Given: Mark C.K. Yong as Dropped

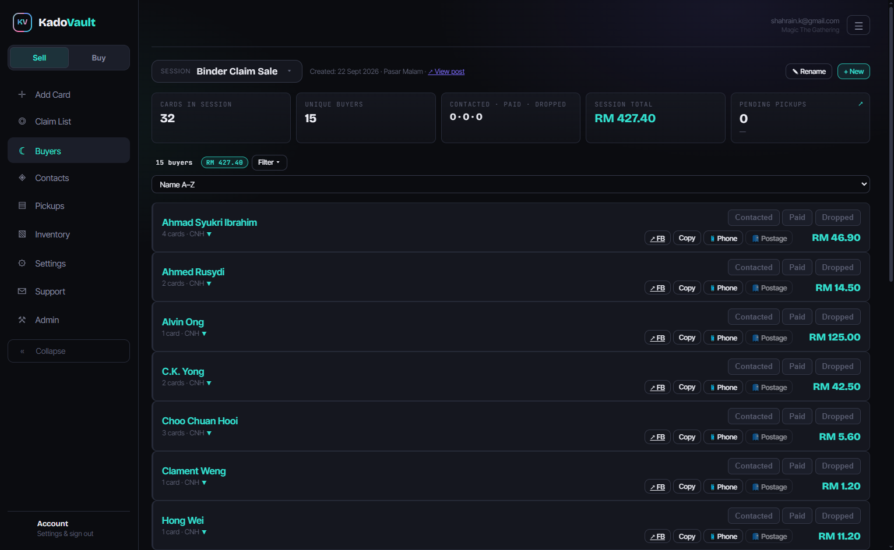Looking at the screenshot, I should click(x=837, y=366).
